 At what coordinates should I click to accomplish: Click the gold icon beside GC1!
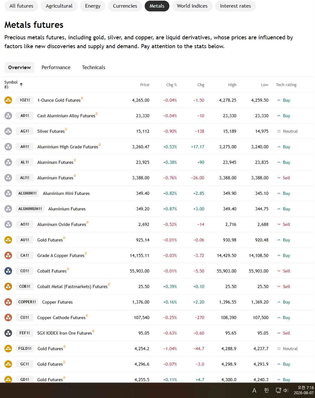coord(8,364)
